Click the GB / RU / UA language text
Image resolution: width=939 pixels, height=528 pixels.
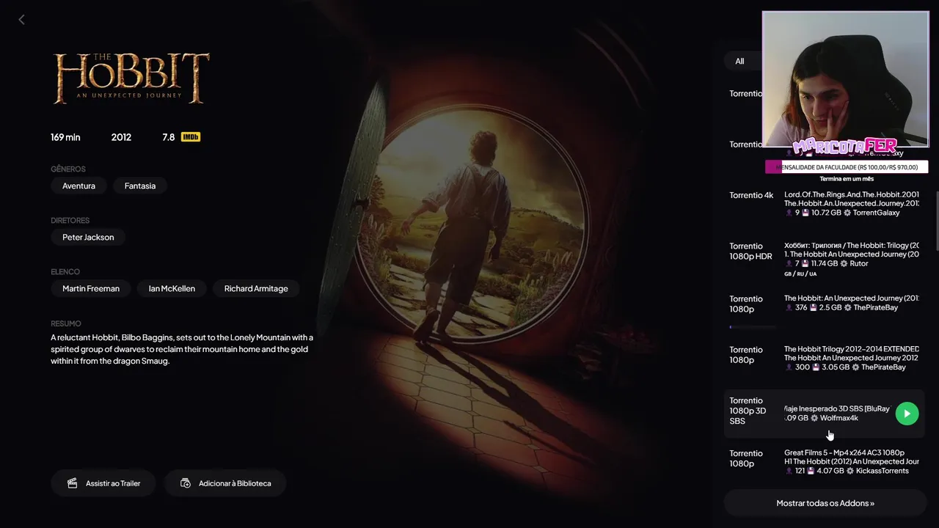(800, 274)
